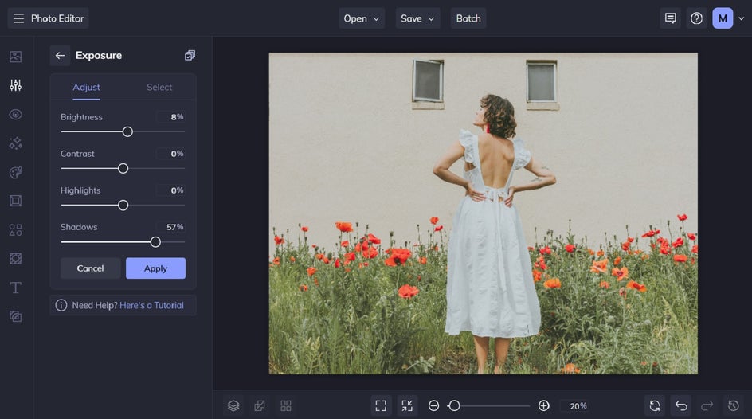Expand the Open dropdown
The image size is (752, 419).
pyautogui.click(x=362, y=18)
